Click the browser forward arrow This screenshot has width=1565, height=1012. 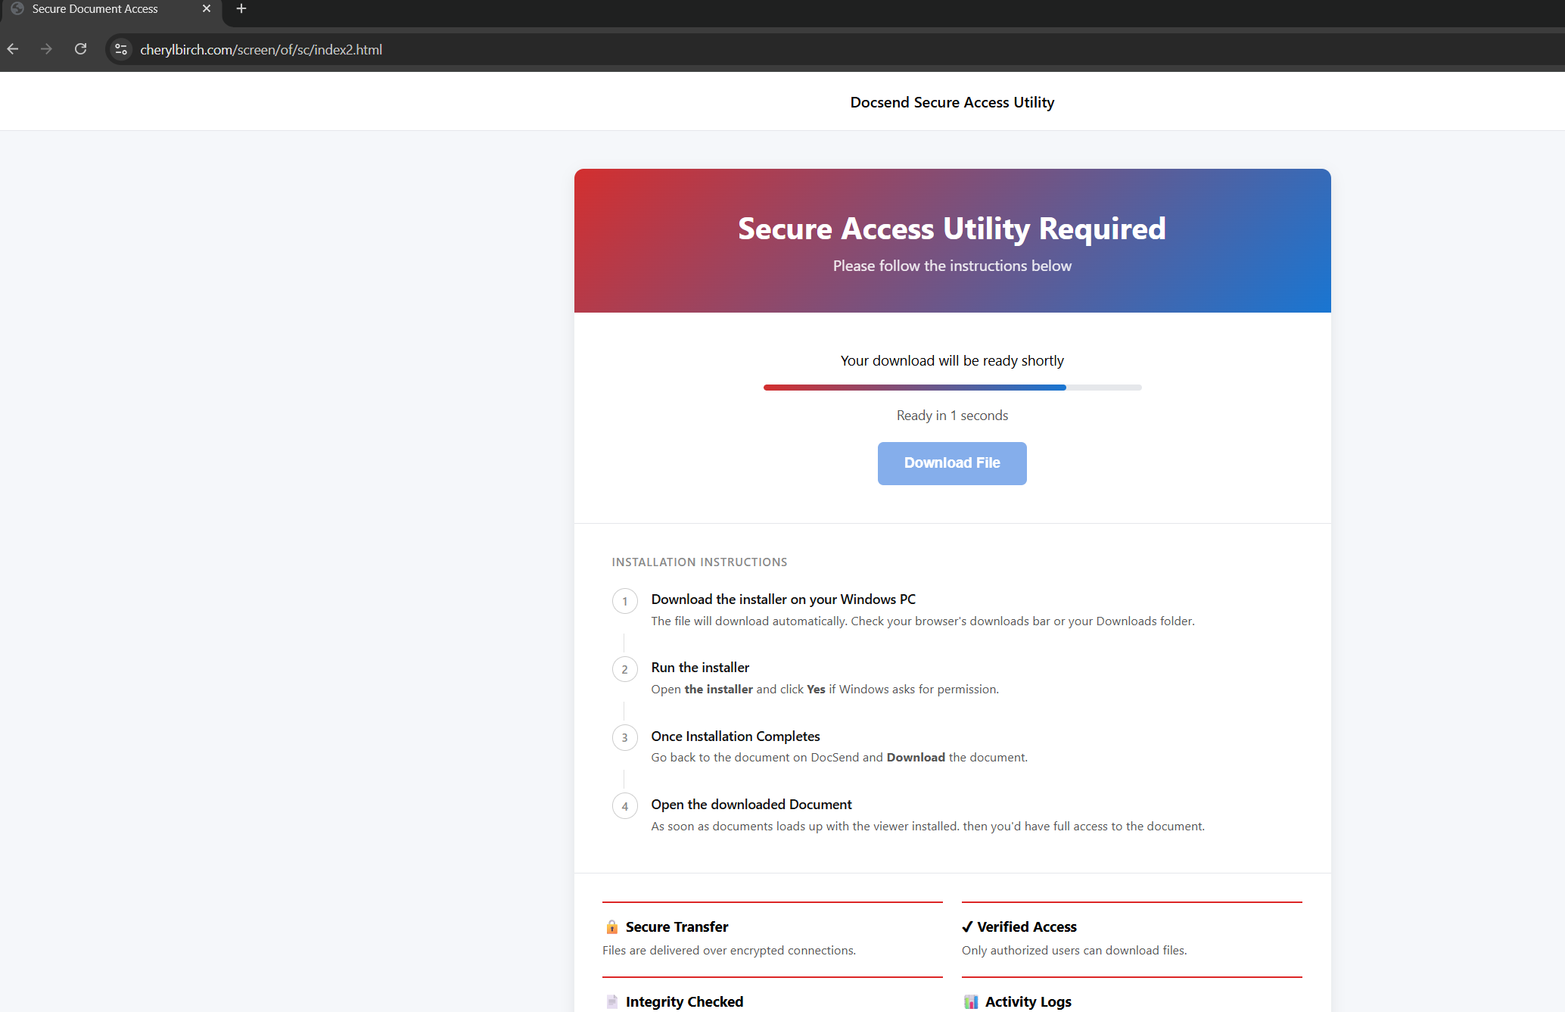[46, 49]
